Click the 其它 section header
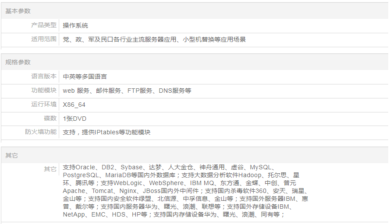Screen dimensions: 390x224 [x=12, y=155]
